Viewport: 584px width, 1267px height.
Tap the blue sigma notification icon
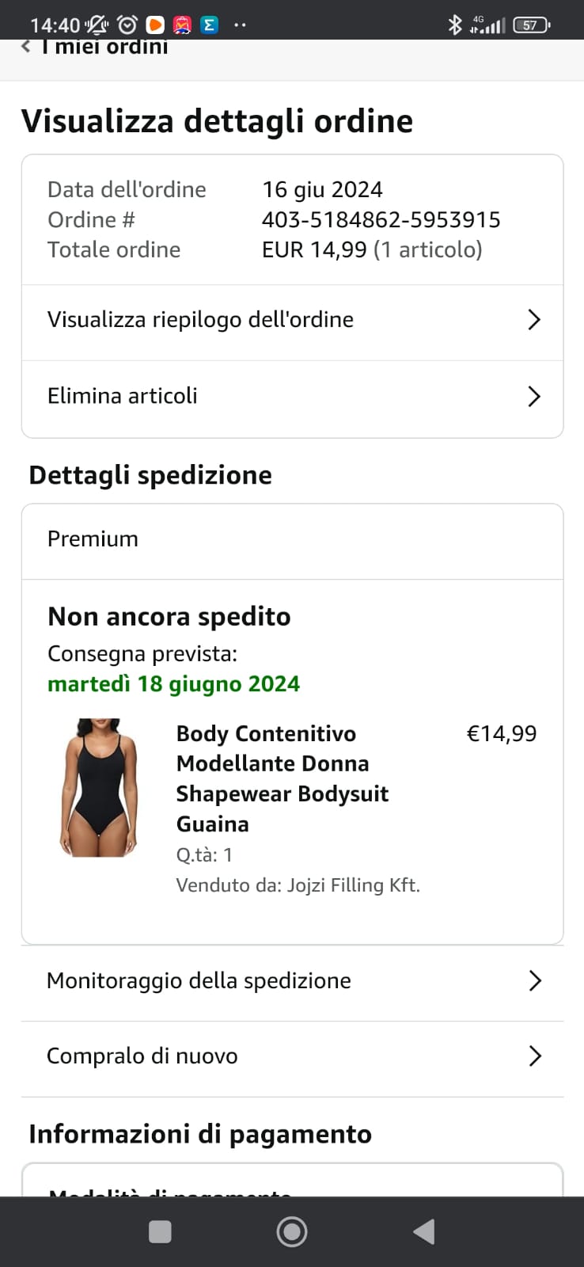coord(209,25)
